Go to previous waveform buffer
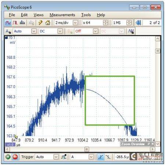This screenshot has height=165, width=165. click(x=138, y=23)
